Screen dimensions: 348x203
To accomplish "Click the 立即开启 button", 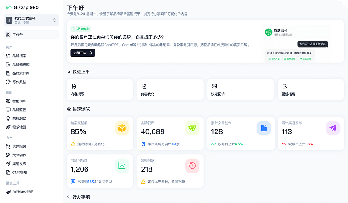I will [83, 53].
